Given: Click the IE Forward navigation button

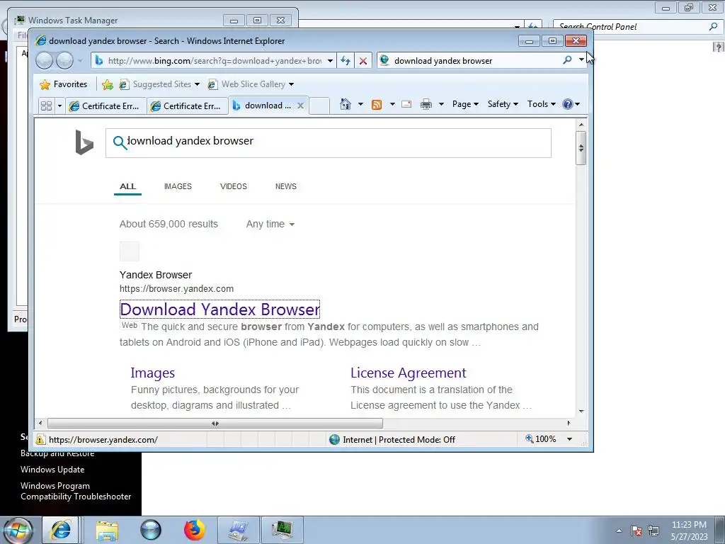Looking at the screenshot, I should [64, 61].
